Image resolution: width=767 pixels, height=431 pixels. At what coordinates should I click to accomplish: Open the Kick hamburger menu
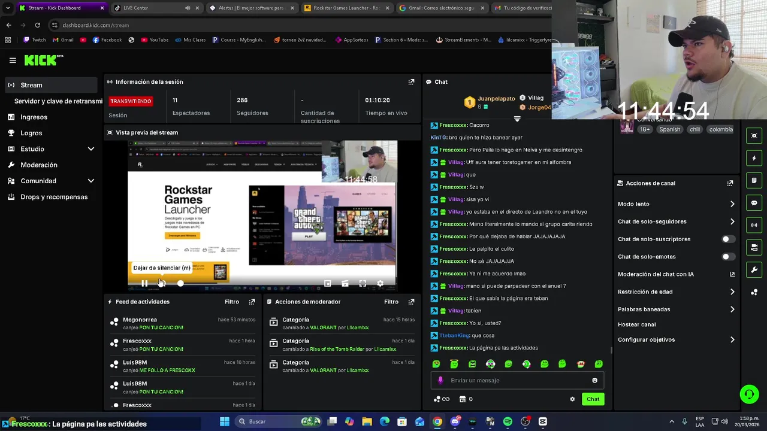tap(13, 60)
